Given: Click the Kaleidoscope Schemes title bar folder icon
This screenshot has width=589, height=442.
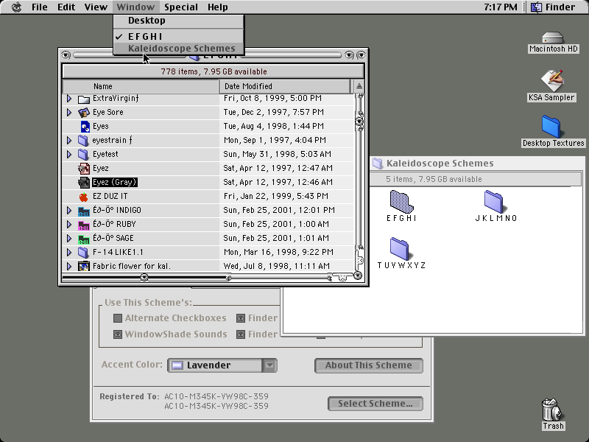Looking at the screenshot, I should (378, 163).
